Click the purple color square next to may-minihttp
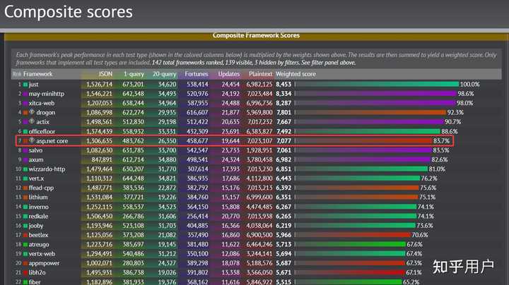This screenshot has height=285, width=509. pyautogui.click(x=25, y=94)
